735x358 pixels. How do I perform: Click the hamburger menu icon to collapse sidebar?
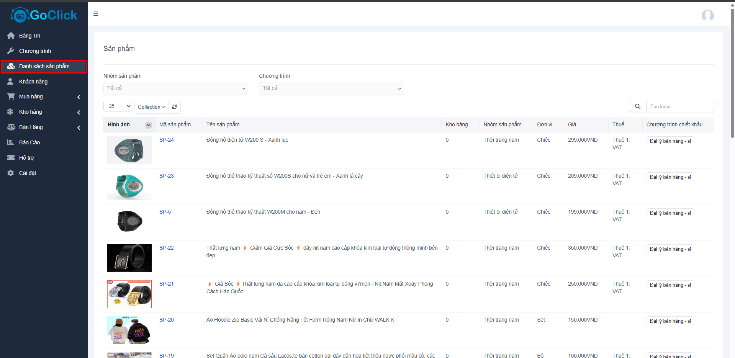(96, 14)
